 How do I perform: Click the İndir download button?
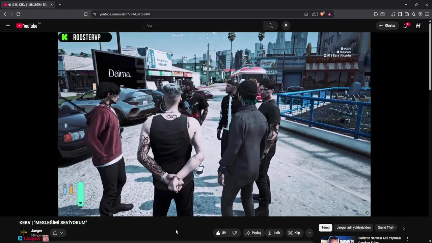[274, 233]
